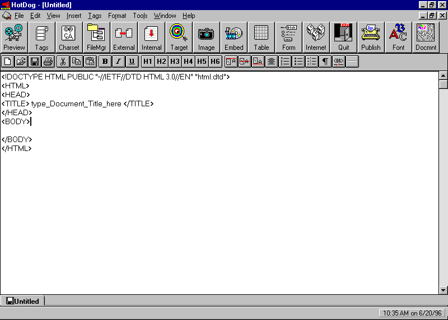Screen dimensions: 448x320
Task: Paste from the clipboard
Action: (x=90, y=62)
